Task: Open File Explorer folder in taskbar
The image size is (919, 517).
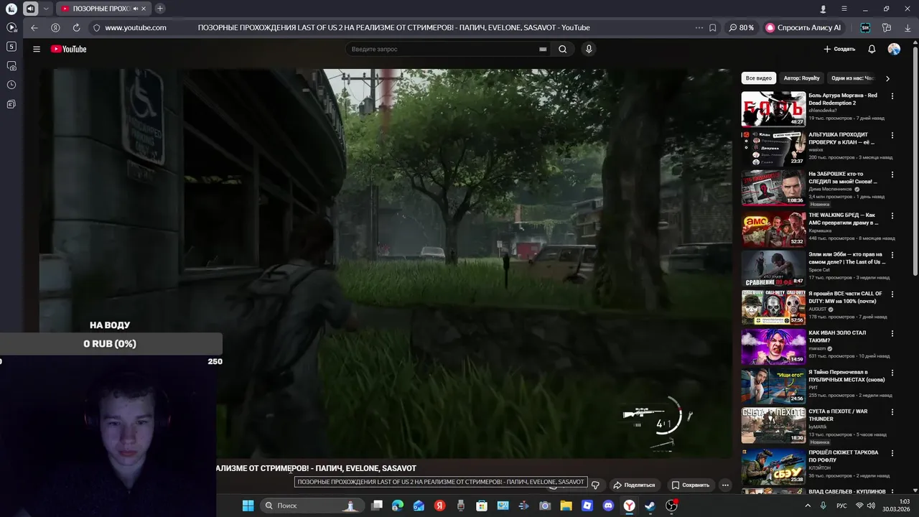Action: pos(566,506)
